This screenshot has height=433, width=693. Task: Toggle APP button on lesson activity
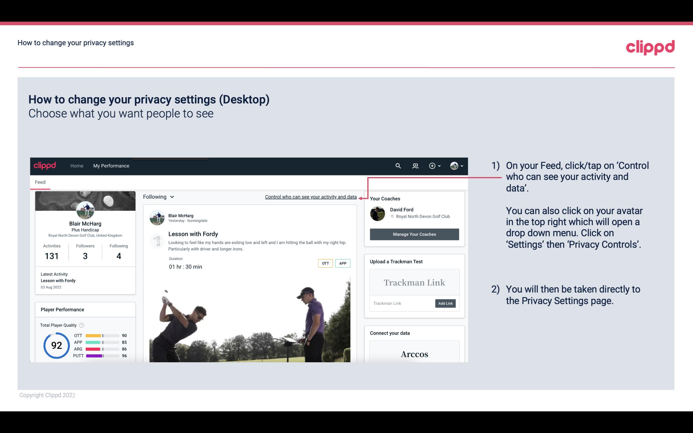[x=343, y=263]
